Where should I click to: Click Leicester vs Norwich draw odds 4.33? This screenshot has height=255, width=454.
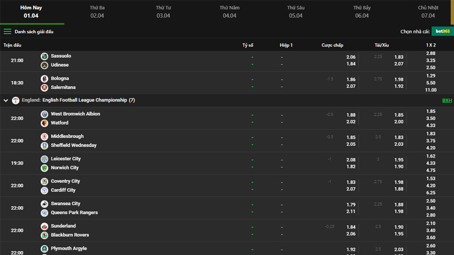tap(431, 163)
